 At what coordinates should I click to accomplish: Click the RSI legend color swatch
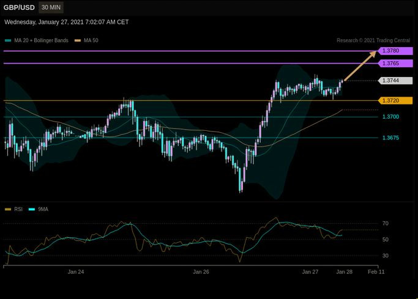[8, 209]
